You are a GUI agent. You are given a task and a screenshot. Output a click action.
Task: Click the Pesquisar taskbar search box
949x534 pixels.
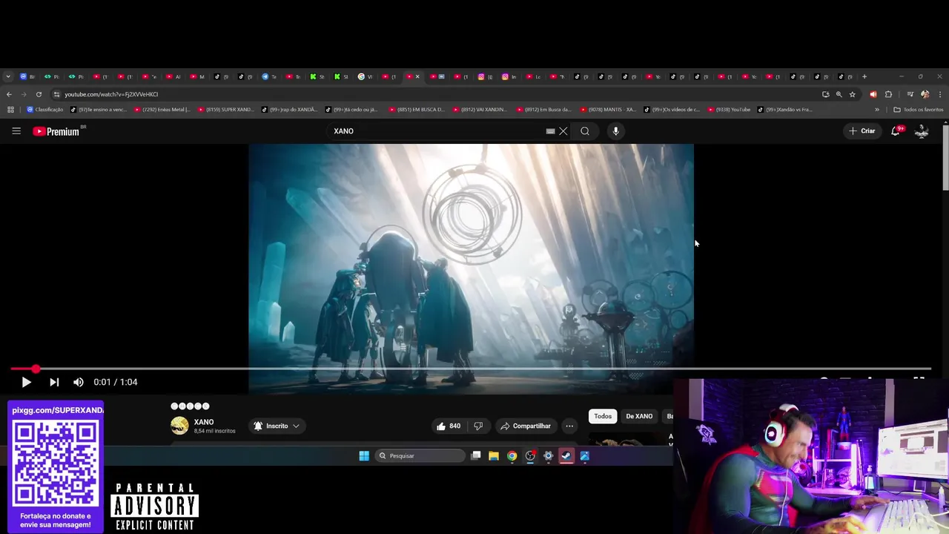click(x=421, y=456)
